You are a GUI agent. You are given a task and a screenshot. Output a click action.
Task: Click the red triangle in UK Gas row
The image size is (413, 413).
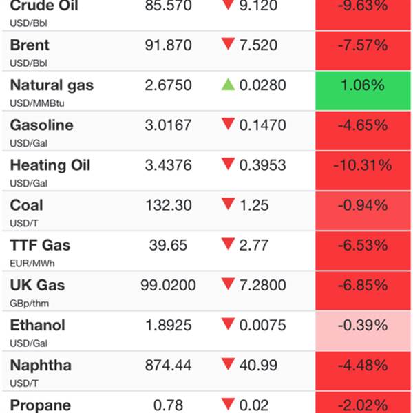pos(228,284)
